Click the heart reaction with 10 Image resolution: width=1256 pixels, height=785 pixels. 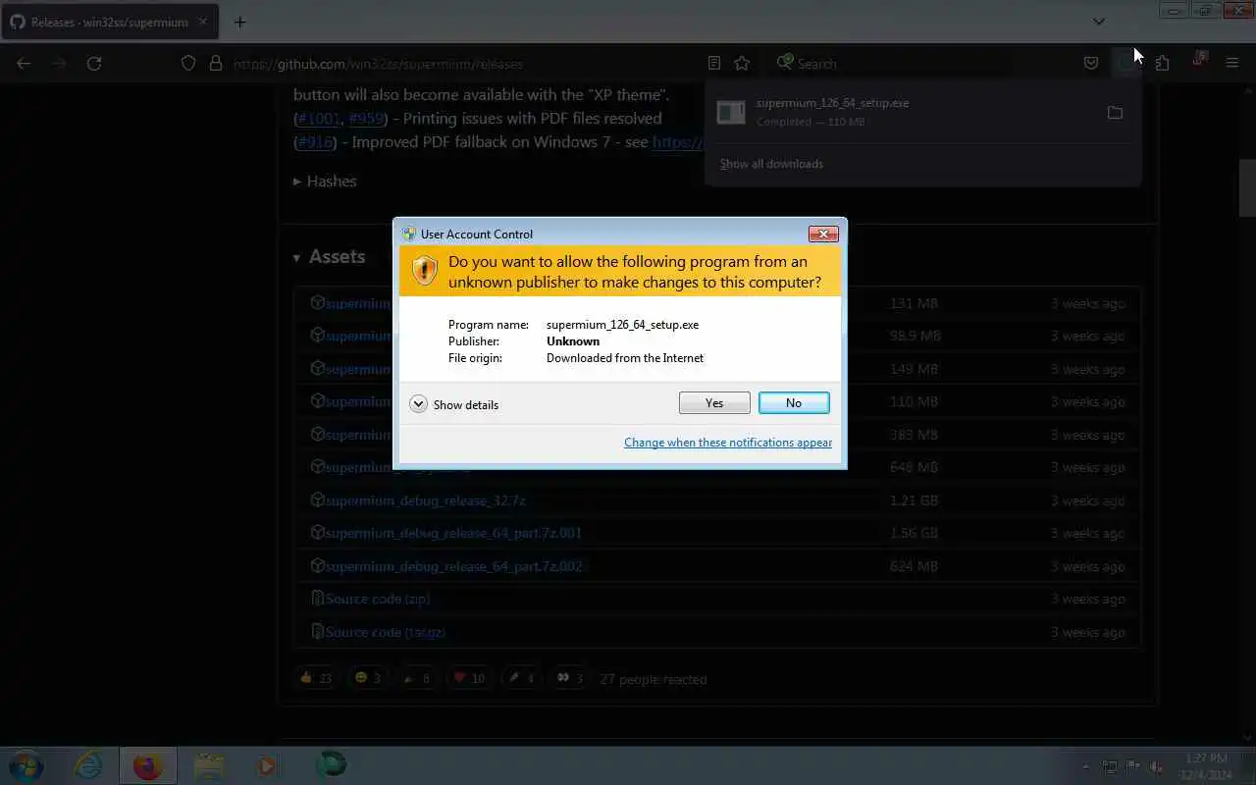click(469, 678)
